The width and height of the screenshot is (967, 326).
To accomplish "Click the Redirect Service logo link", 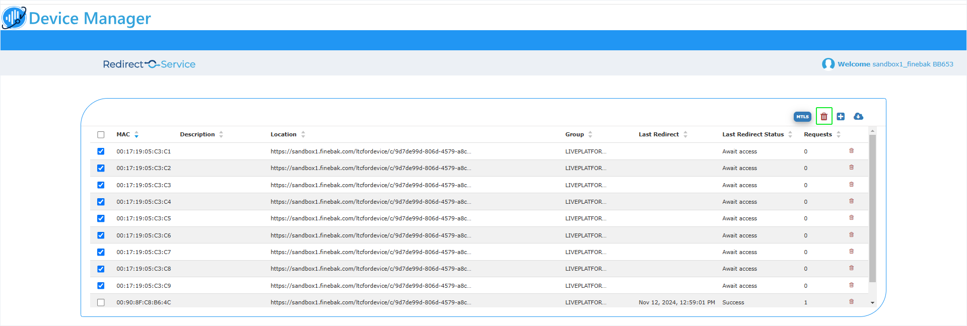I will tap(149, 64).
